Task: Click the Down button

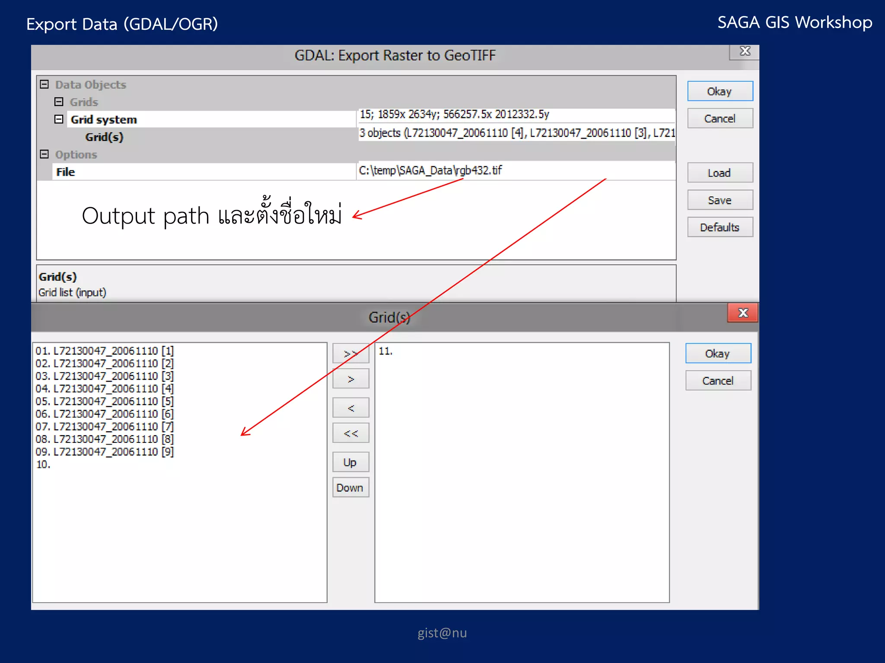Action: click(x=351, y=488)
